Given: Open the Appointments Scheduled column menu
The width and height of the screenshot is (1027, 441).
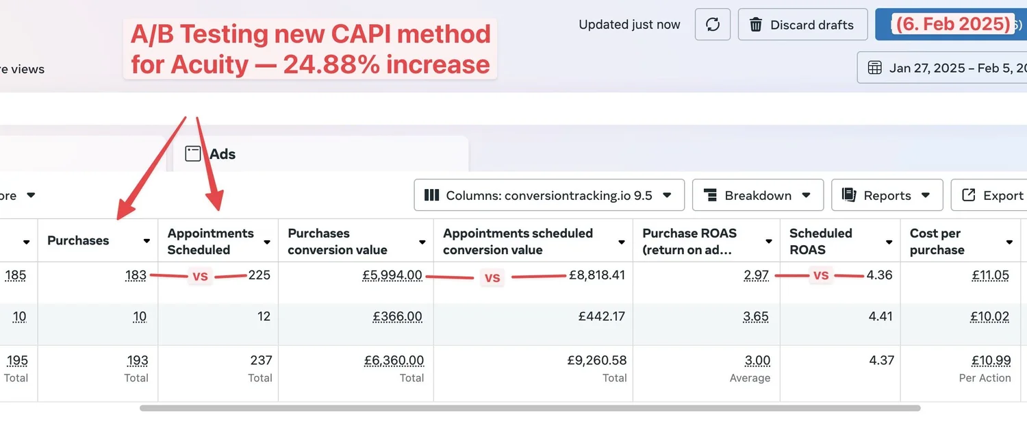Looking at the screenshot, I should 266,240.
